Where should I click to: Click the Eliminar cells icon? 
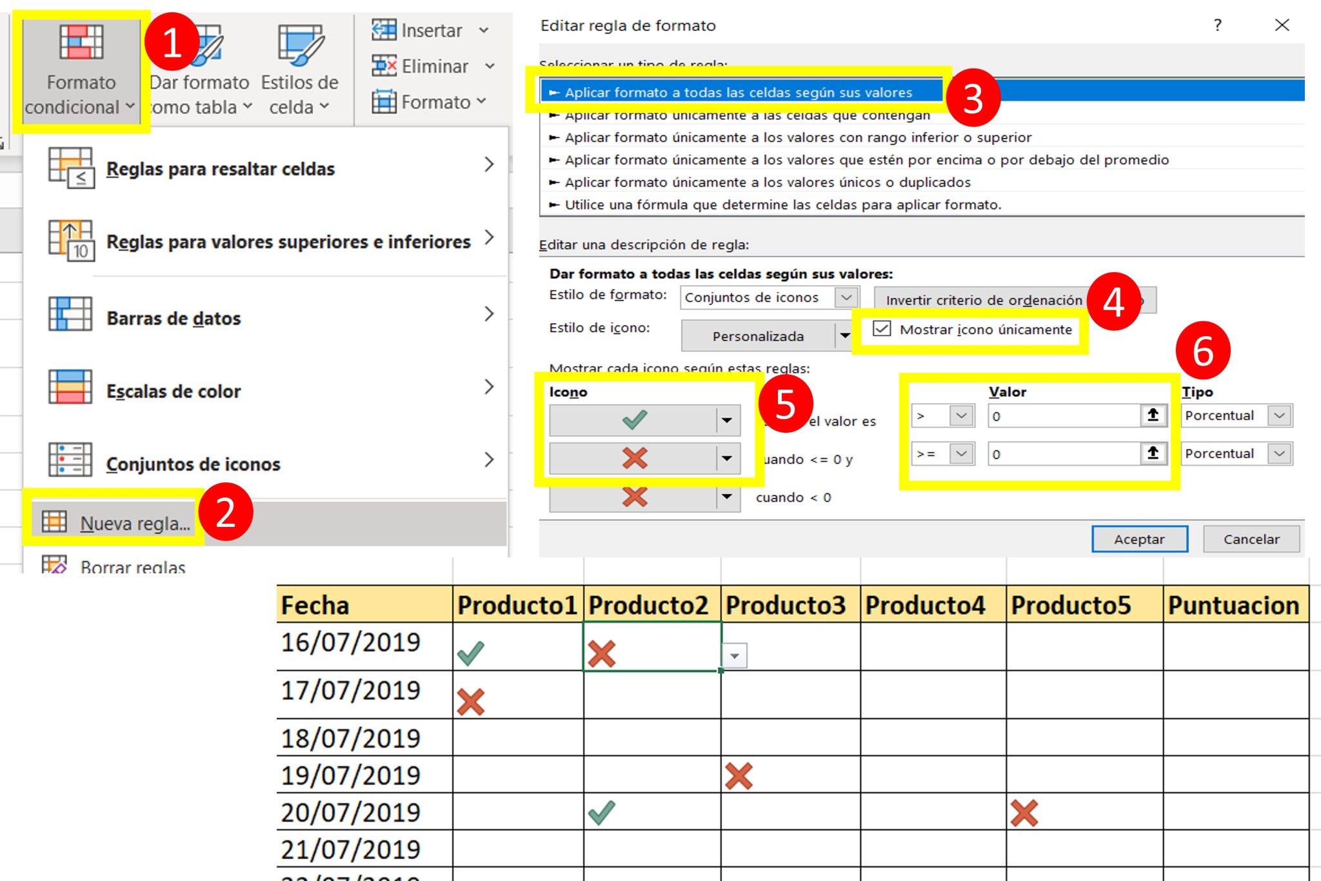coord(383,65)
